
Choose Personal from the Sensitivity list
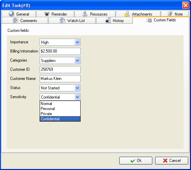tap(60, 109)
